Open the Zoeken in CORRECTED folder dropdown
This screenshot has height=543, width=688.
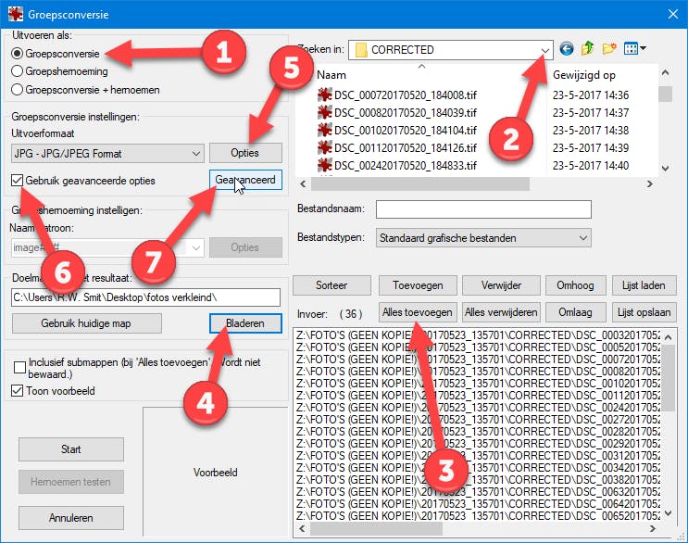[x=451, y=50]
